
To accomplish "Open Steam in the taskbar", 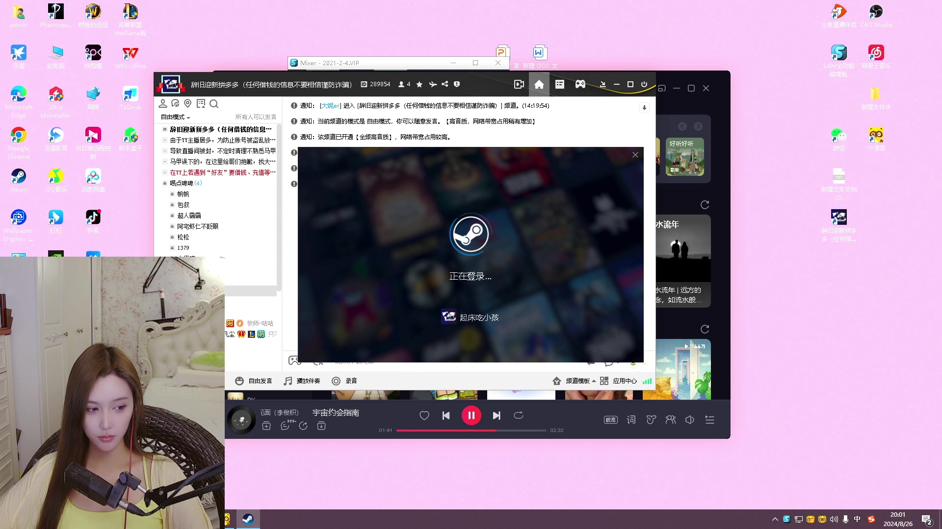I will [248, 519].
